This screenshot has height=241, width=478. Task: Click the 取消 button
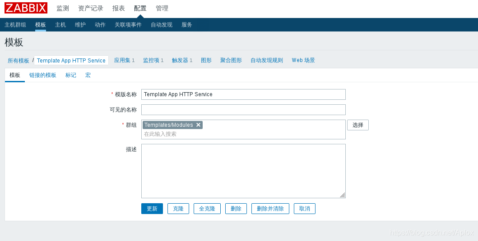[x=305, y=209]
